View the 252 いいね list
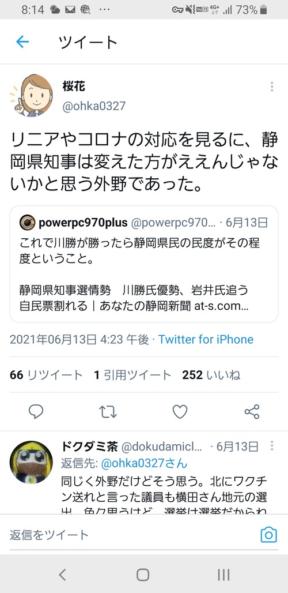Viewport: 288px width, 593px height. point(211,375)
